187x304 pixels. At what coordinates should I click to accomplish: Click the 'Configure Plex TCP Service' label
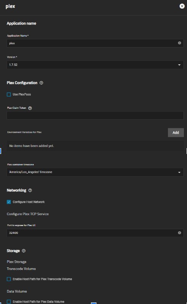tap(28, 214)
